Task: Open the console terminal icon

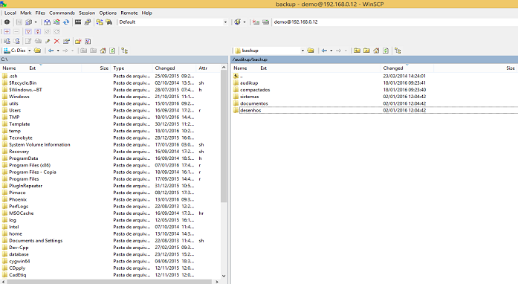Action: click(78, 22)
